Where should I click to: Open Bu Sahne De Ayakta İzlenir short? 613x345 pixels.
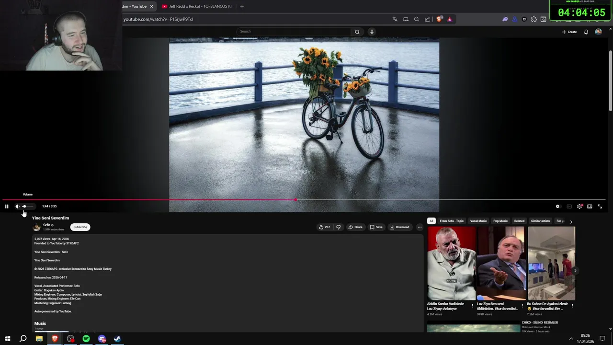tap(551, 263)
